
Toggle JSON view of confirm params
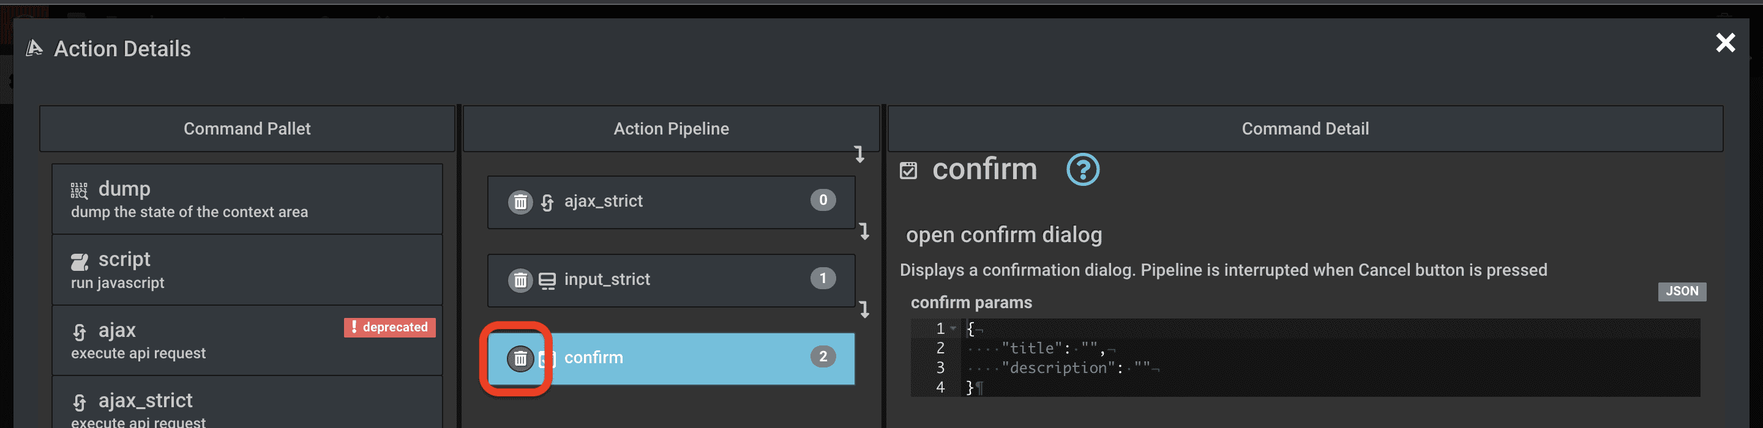pos(1682,291)
